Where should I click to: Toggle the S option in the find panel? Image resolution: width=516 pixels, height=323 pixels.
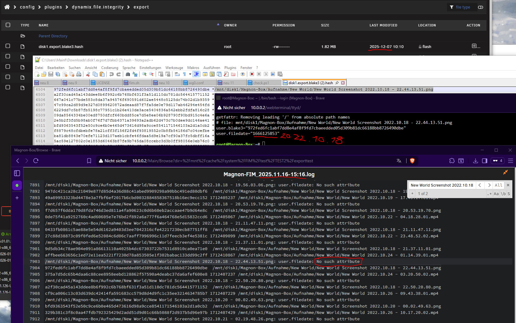(x=509, y=194)
